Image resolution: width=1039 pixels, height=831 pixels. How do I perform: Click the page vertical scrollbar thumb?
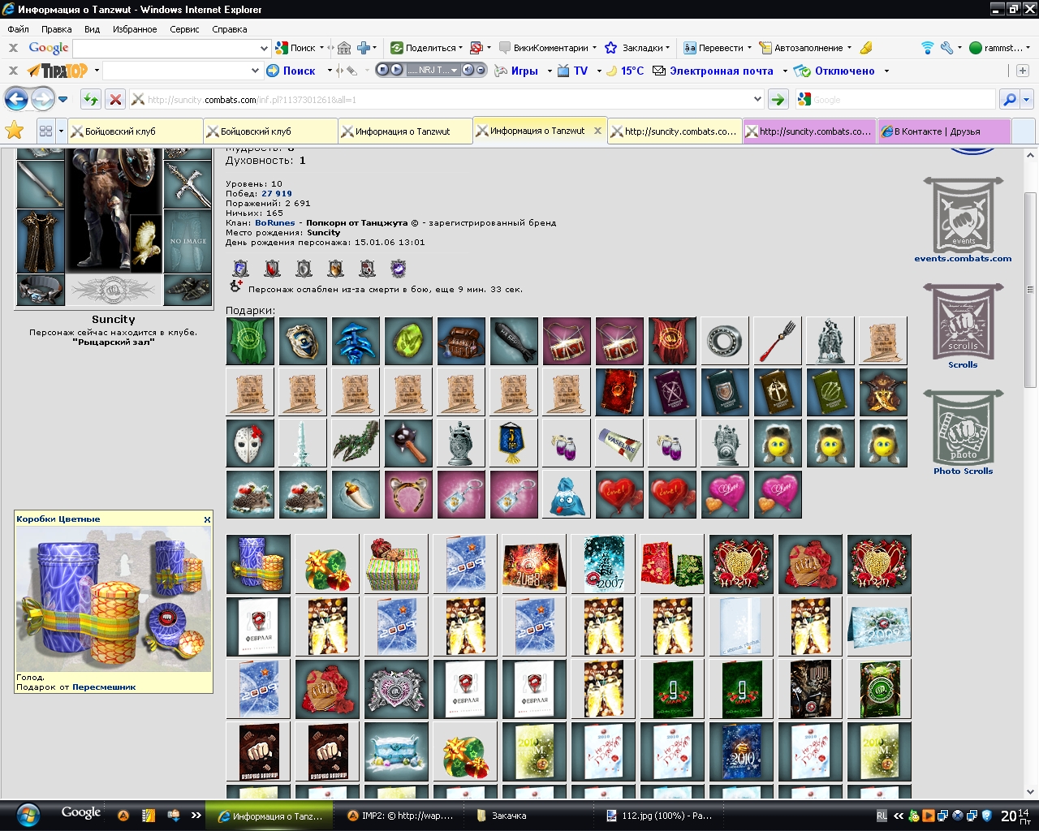[x=1030, y=290]
